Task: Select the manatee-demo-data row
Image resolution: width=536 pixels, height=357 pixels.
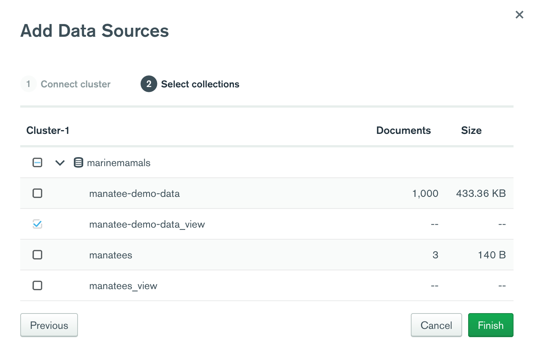Action: [134, 193]
